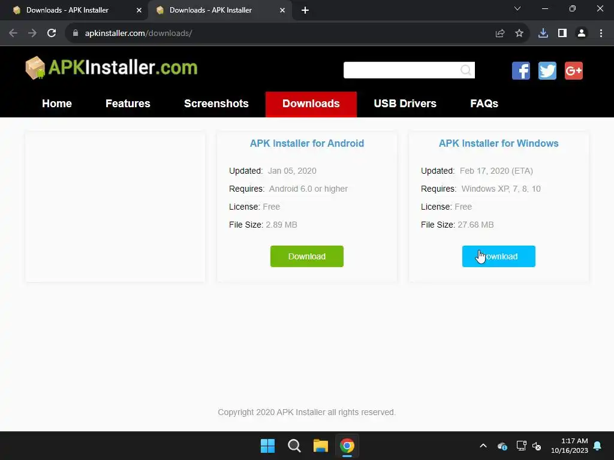614x460 pixels.
Task: Show hidden system tray icons
Action: [483, 446]
